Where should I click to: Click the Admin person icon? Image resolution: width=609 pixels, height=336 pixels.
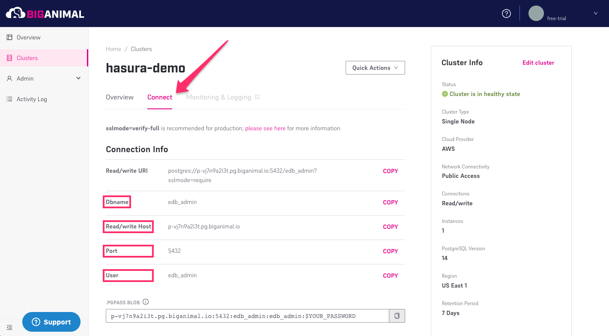(9, 78)
